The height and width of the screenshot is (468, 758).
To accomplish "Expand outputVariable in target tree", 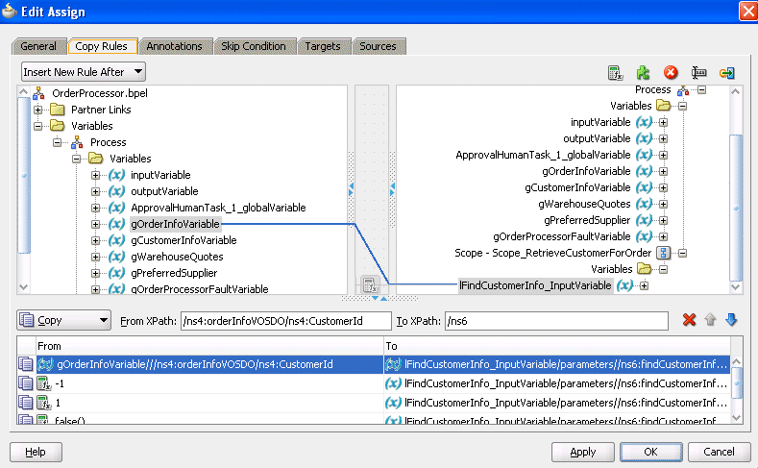I will point(663,138).
